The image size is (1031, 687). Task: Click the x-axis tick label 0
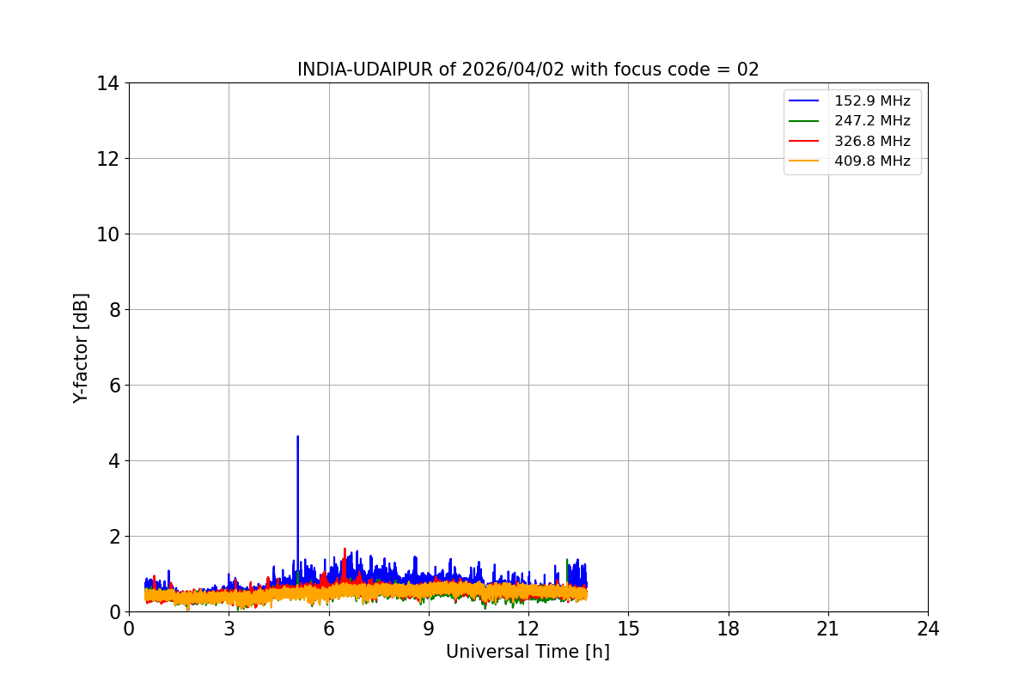tap(129, 629)
